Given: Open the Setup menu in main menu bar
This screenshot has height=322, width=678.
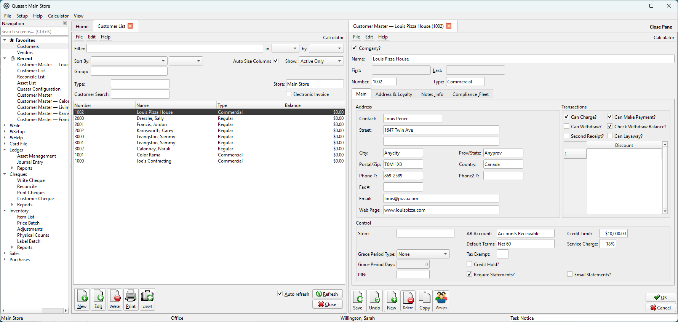Looking at the screenshot, I should 22,16.
